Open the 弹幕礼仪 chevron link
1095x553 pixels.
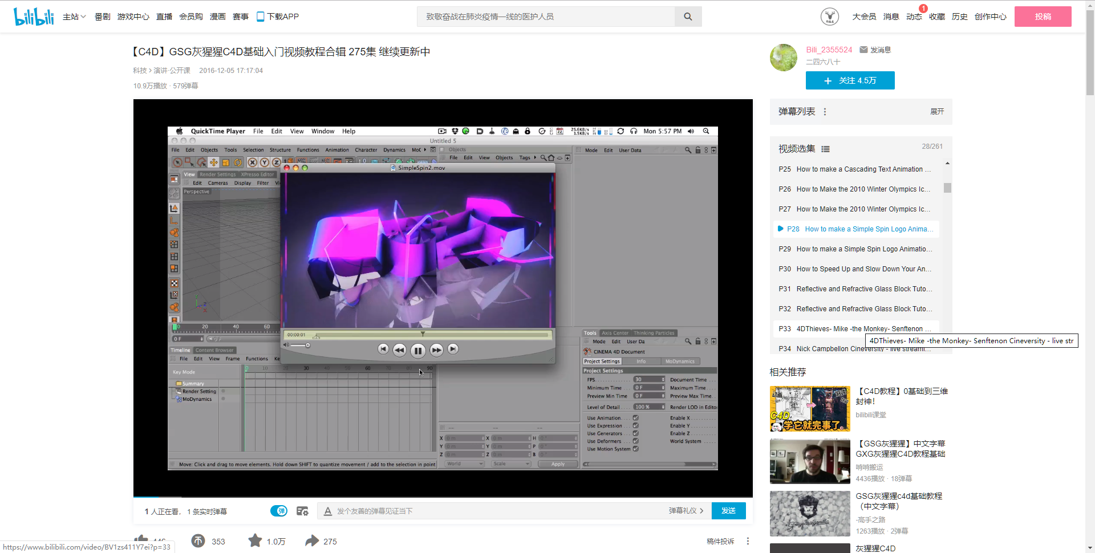coord(686,511)
